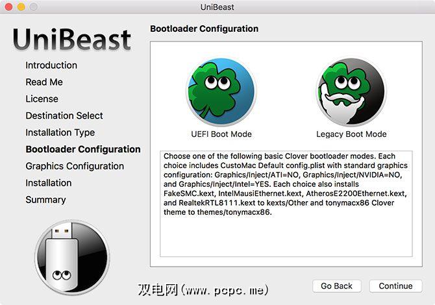Close the UniBeast window
Viewport: 435px width, 305px height.
pos(8,6)
